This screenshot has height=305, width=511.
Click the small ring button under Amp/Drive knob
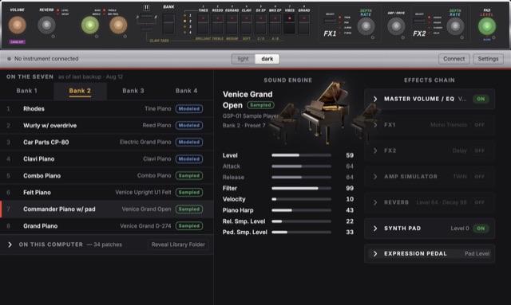pyautogui.click(x=402, y=37)
